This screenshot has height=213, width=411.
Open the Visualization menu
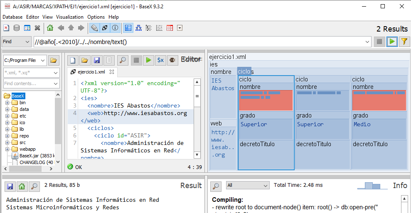pyautogui.click(x=70, y=17)
